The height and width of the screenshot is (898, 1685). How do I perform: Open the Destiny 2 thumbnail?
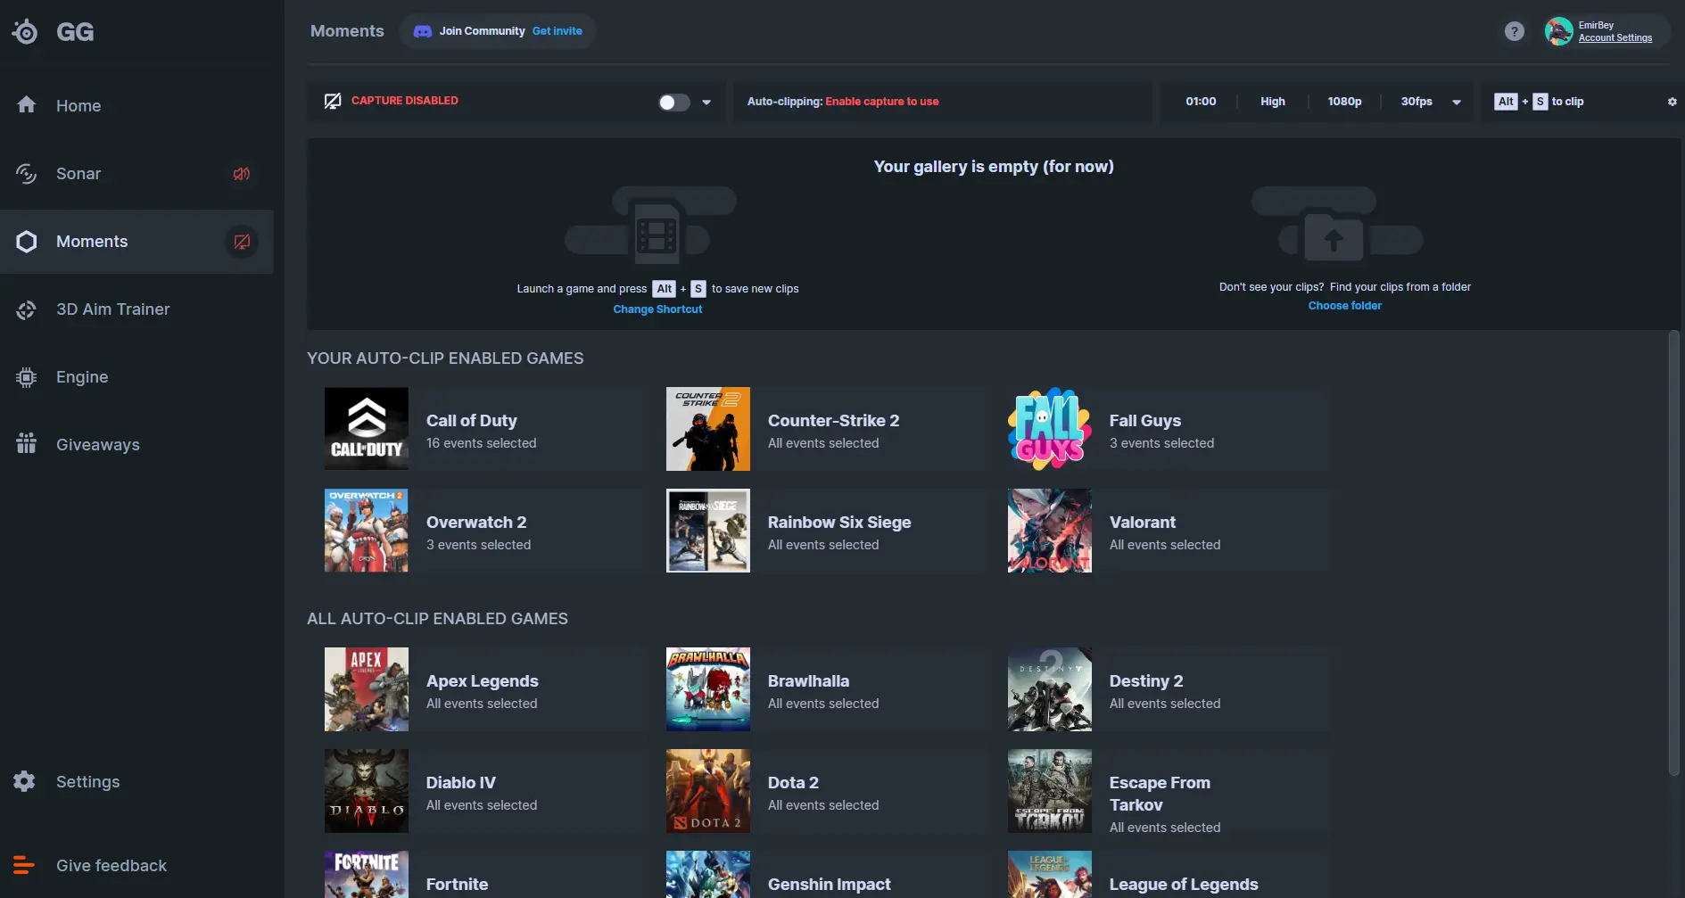click(x=1050, y=689)
